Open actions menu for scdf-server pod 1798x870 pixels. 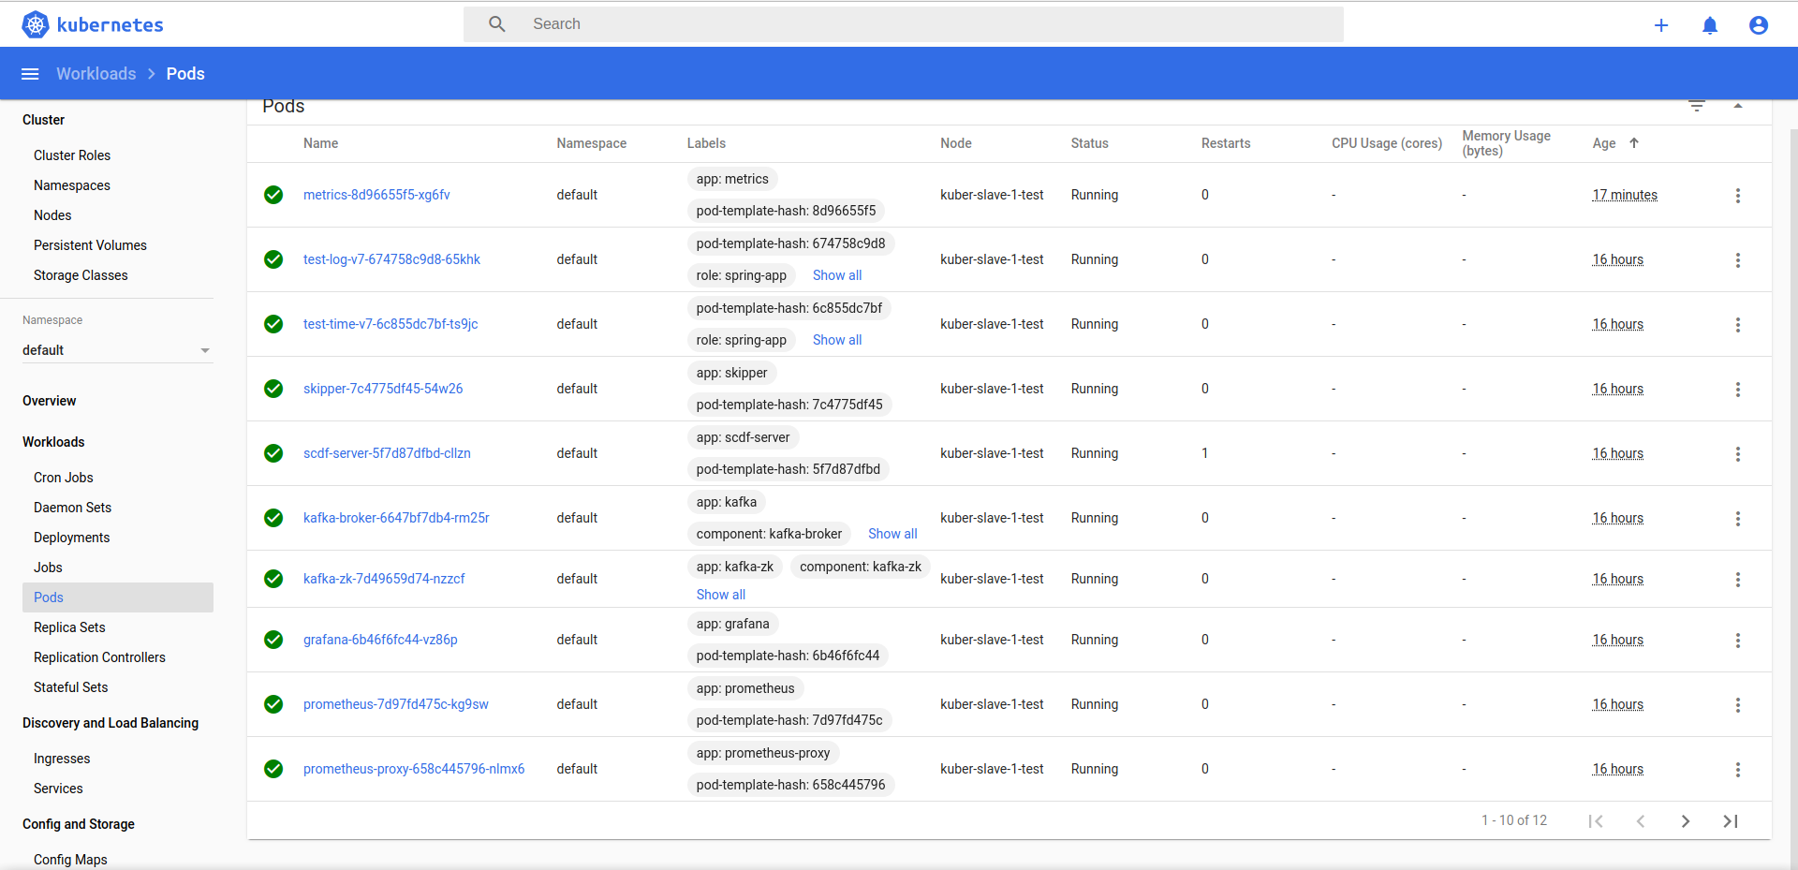(1738, 454)
